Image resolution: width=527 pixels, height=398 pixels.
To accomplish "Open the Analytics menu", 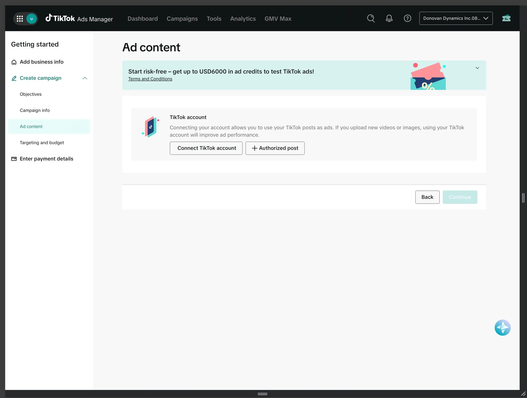I will point(243,19).
